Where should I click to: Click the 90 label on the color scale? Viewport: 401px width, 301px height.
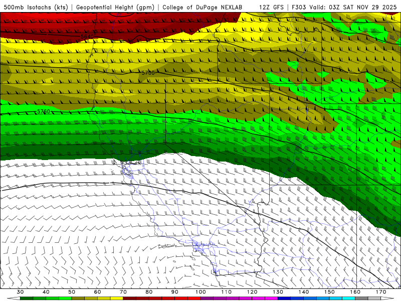tap(174, 292)
